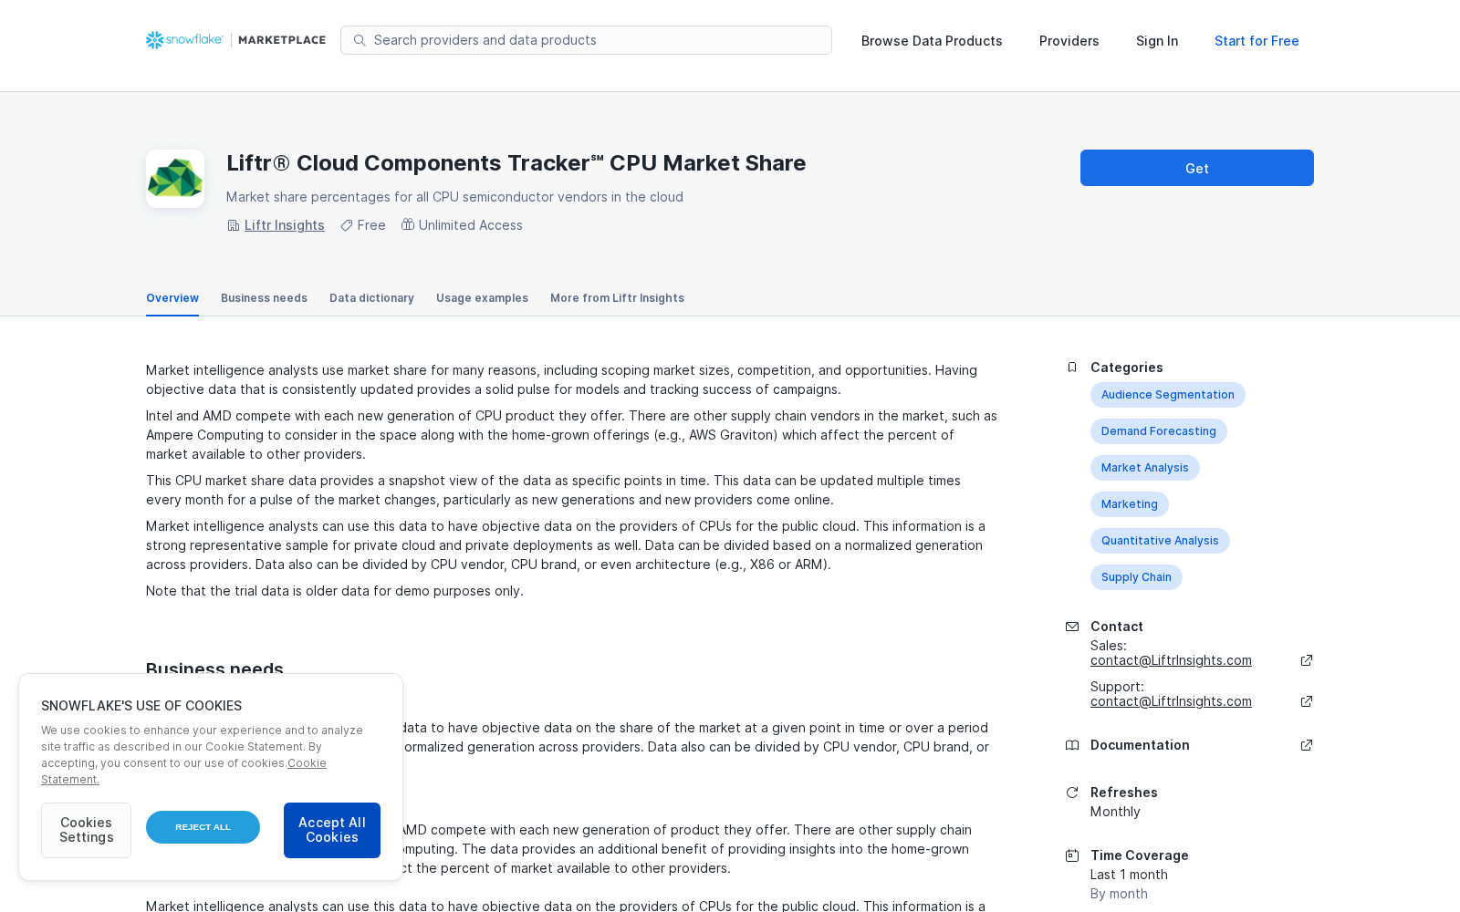Click the Snowflake Marketplace logo
This screenshot has height=912, width=1460.
click(235, 40)
